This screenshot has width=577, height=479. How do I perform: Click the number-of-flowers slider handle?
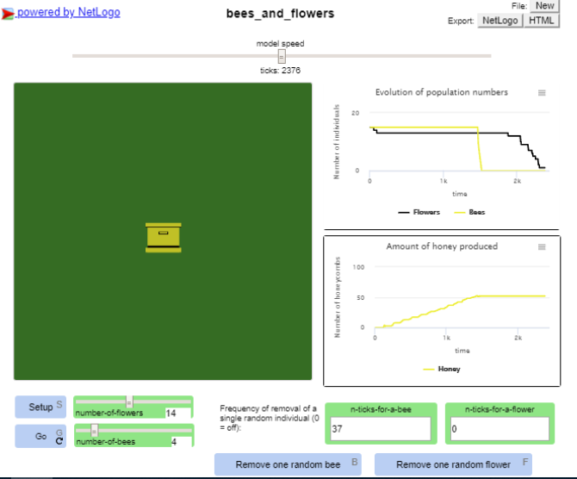(129, 402)
